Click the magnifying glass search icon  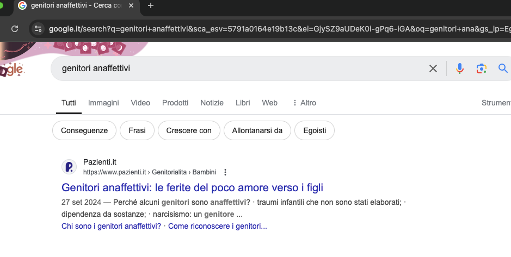point(503,68)
